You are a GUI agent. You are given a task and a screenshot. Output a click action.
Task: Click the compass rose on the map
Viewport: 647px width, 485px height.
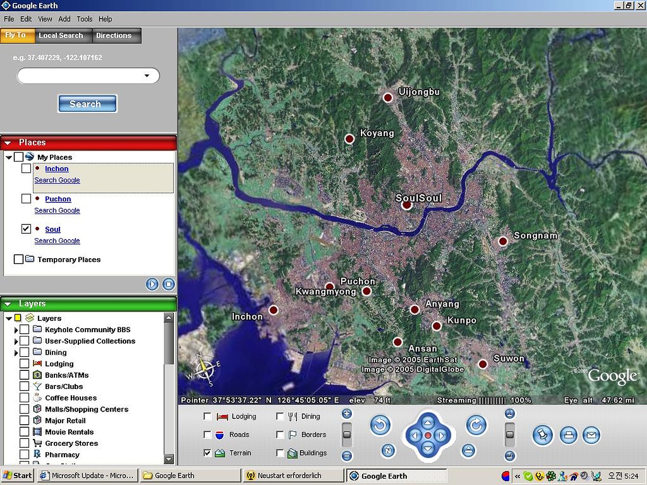pyautogui.click(x=203, y=370)
